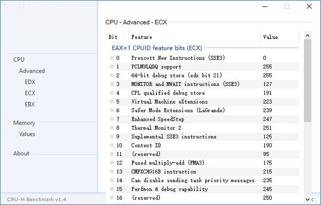Select the Enhanced SpeedStep row
This screenshot has width=321, height=205.
(x=204, y=119)
